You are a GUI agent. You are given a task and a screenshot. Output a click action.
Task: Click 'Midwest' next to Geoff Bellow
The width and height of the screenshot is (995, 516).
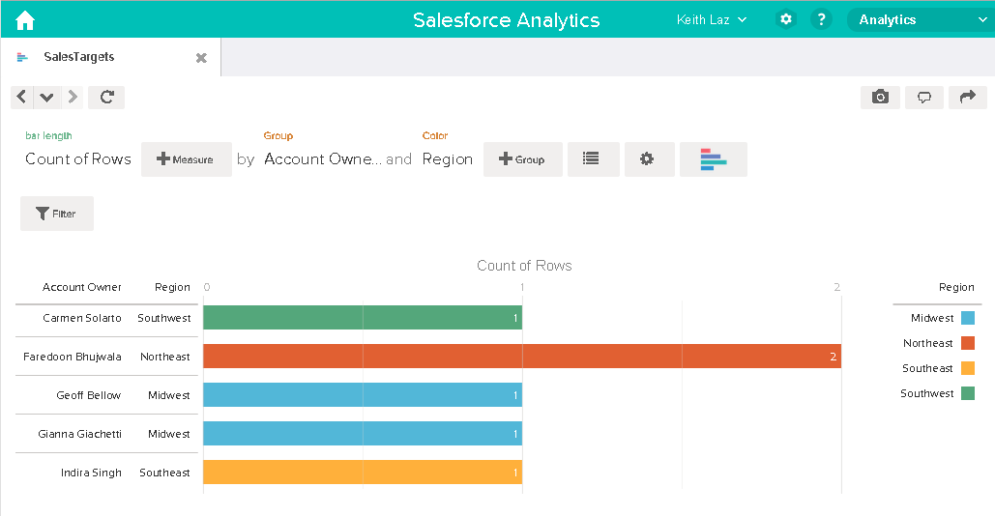169,395
